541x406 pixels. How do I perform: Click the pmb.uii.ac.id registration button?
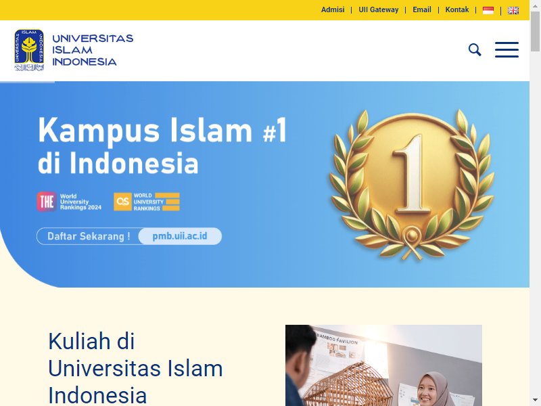pos(180,236)
